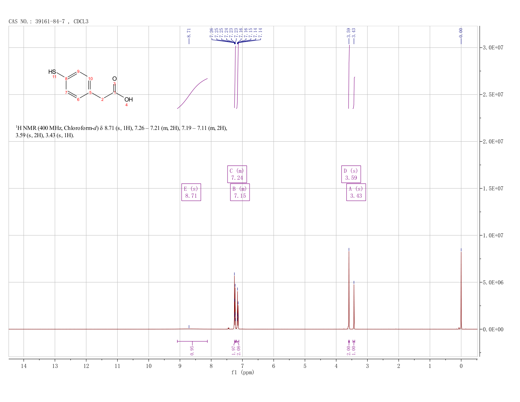Click the 1.5E+07 intensity axis label

pos(493,189)
